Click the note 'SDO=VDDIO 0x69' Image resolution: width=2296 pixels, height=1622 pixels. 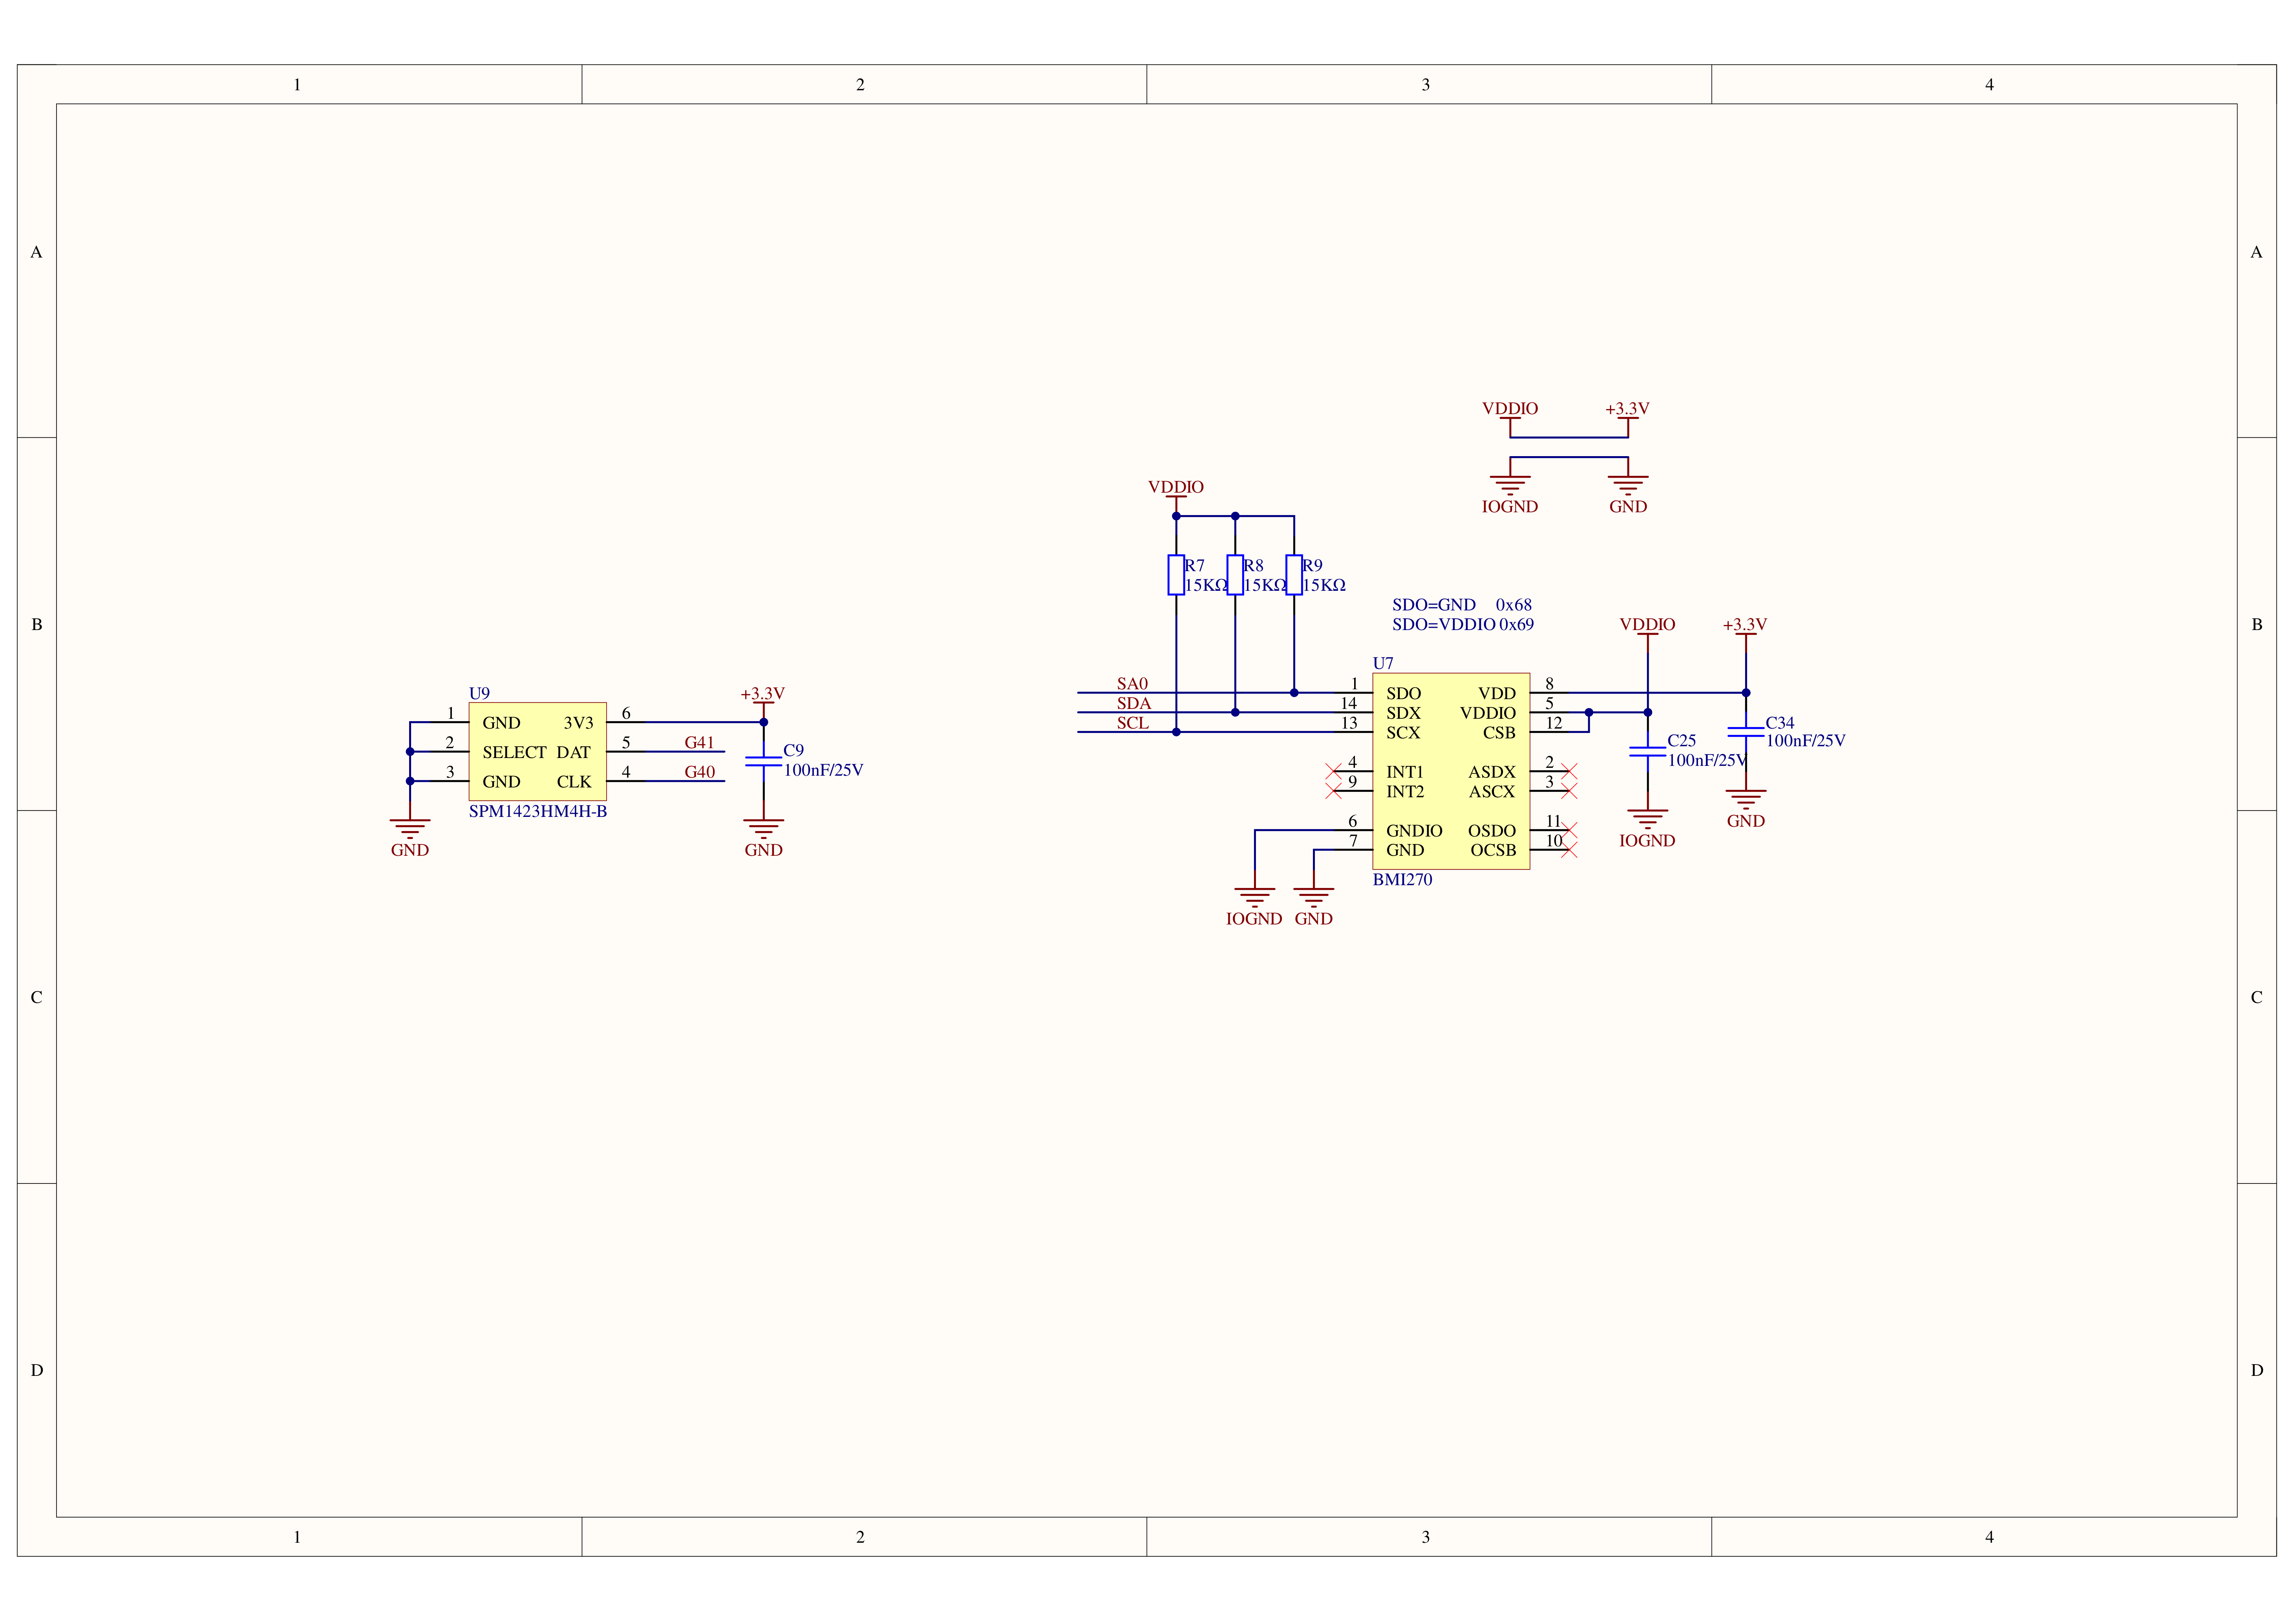click(x=1463, y=624)
